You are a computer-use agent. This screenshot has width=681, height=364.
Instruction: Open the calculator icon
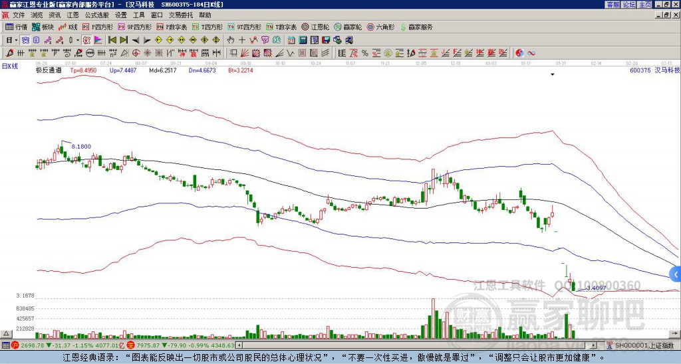click(x=303, y=41)
